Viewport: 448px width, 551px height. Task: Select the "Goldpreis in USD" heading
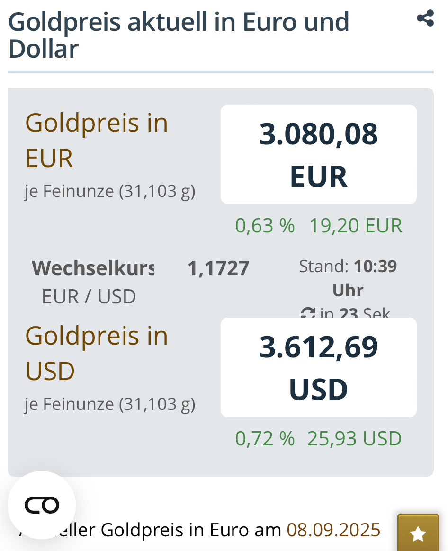click(97, 353)
